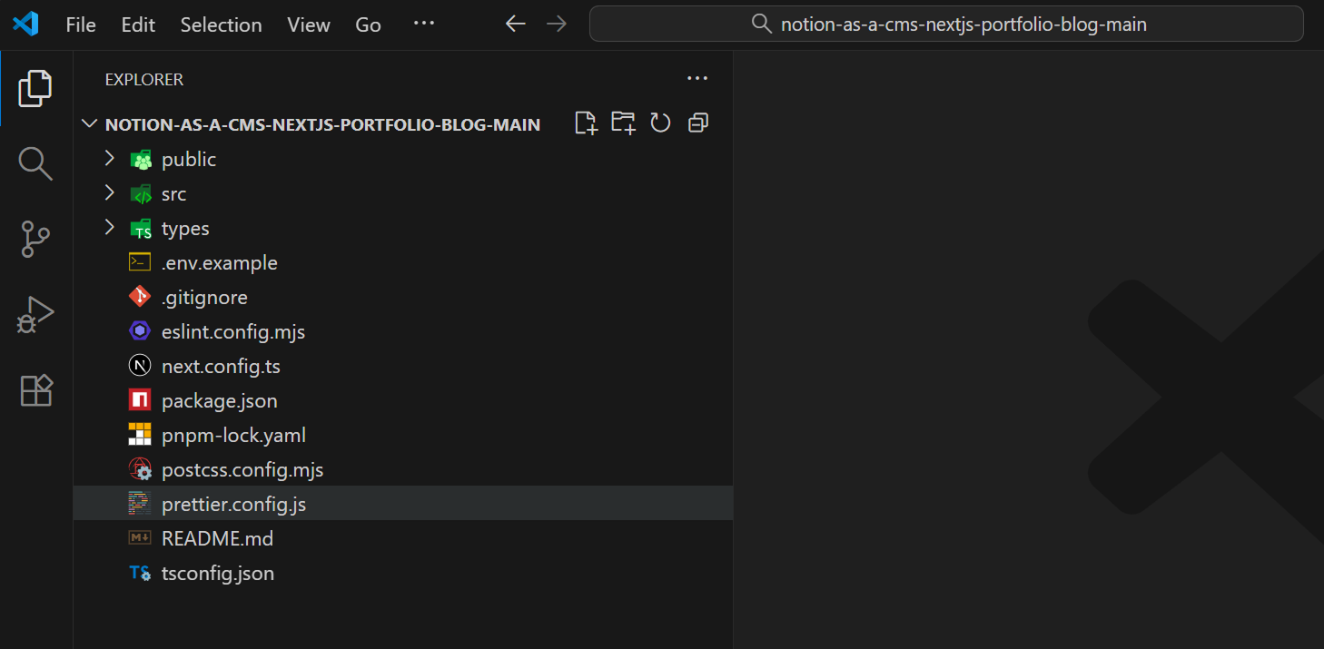Create a new file in Explorer
The image size is (1324, 649).
point(587,123)
